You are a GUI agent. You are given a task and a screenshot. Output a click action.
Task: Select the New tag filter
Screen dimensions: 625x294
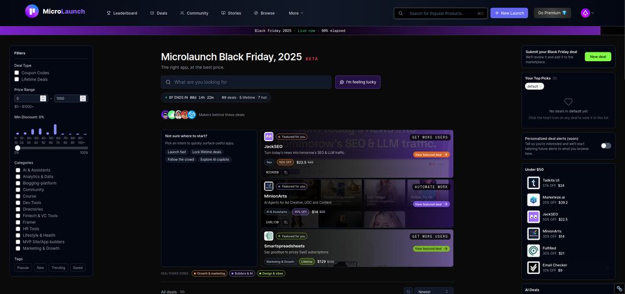click(40, 268)
